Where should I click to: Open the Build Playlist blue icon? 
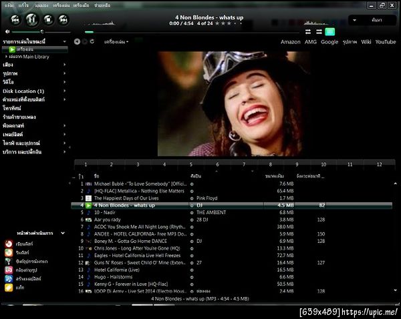coord(9,278)
